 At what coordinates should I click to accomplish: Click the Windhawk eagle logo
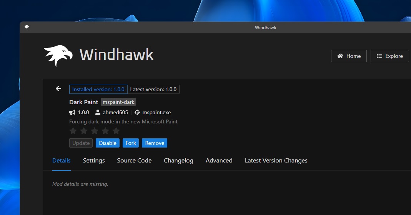58,56
